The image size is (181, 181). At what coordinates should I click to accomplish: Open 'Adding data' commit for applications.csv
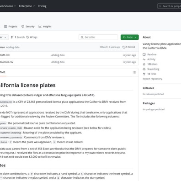point(58,62)
